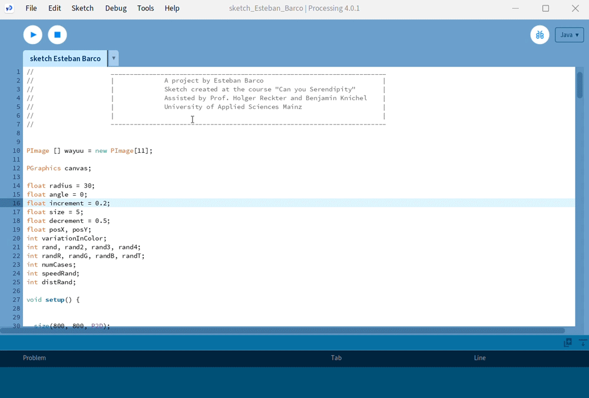
Task: Click the Problem column header
Action: click(34, 358)
